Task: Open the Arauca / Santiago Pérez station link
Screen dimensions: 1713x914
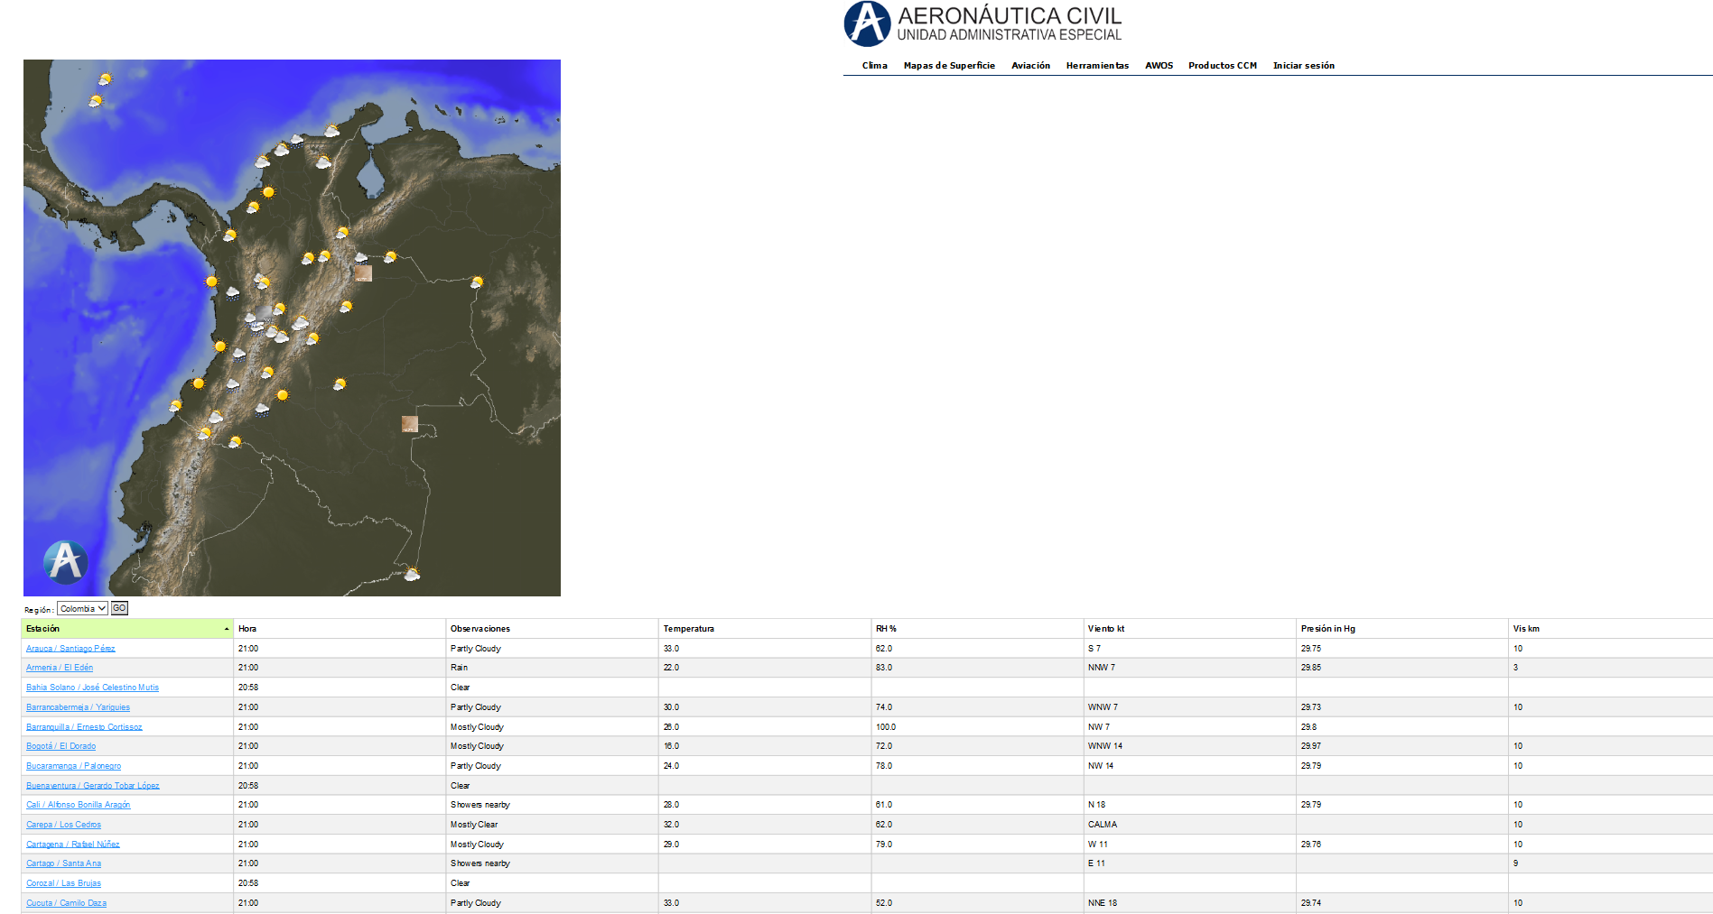Action: point(70,649)
